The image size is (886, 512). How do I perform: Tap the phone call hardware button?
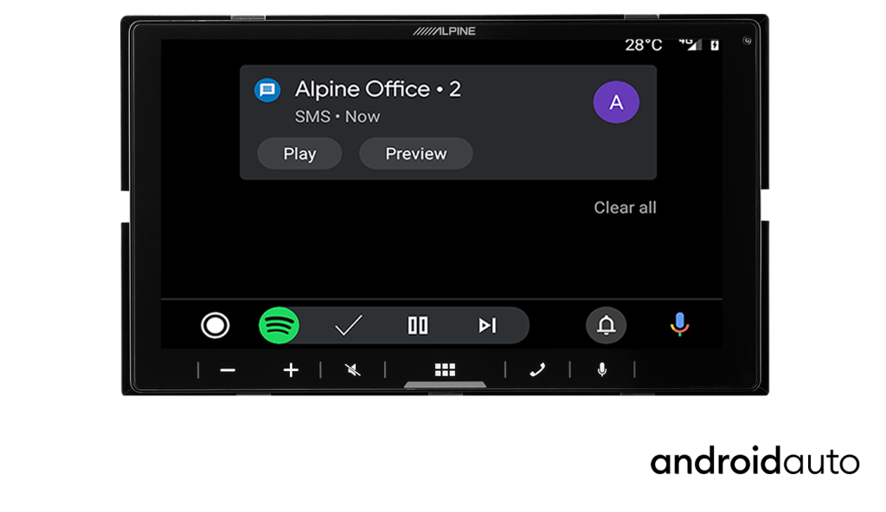click(537, 370)
